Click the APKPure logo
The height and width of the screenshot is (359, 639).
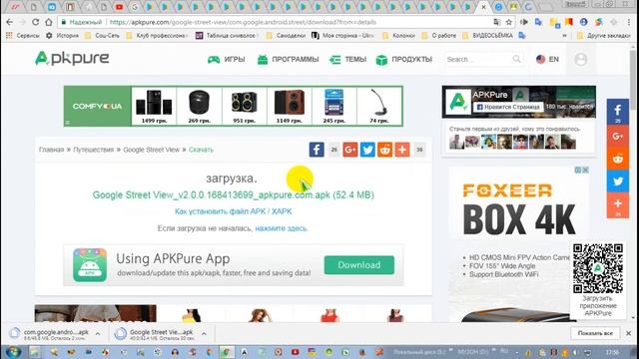(x=72, y=58)
